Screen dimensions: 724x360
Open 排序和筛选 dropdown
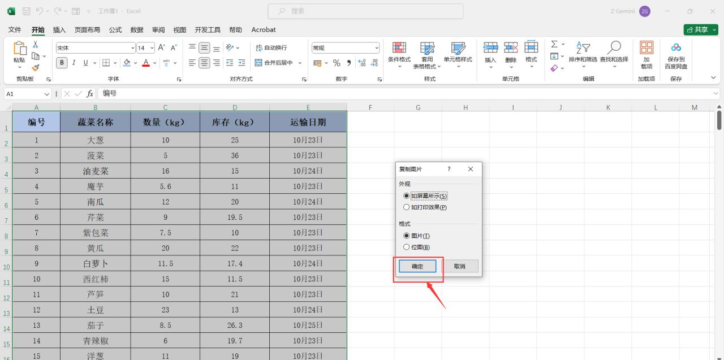click(x=583, y=55)
